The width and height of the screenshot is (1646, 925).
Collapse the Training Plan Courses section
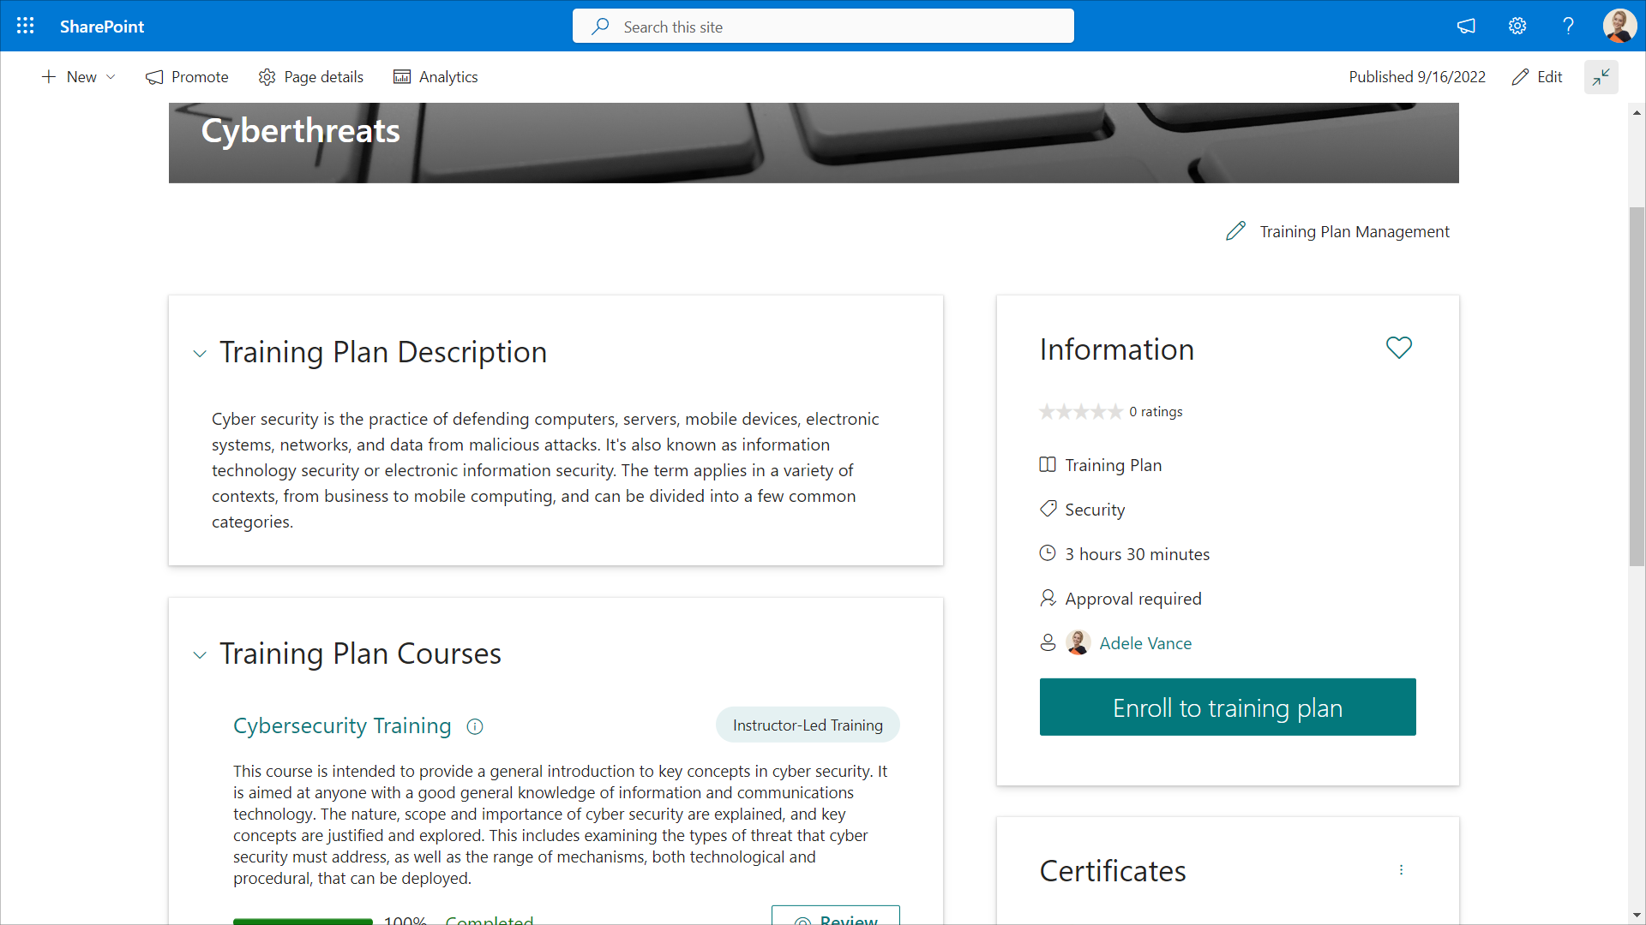(200, 654)
